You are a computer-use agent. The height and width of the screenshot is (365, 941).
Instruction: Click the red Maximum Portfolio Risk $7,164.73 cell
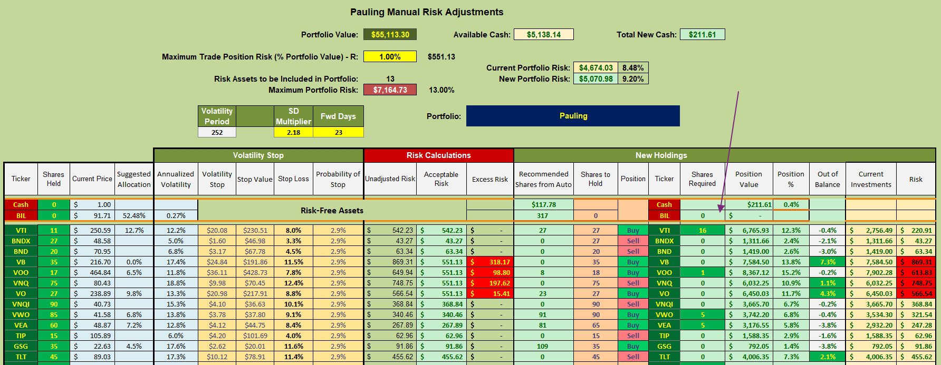[x=390, y=90]
